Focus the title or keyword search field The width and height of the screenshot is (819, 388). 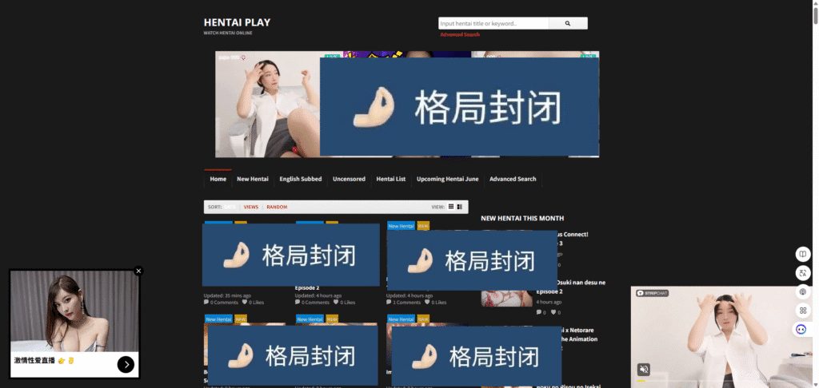[493, 23]
